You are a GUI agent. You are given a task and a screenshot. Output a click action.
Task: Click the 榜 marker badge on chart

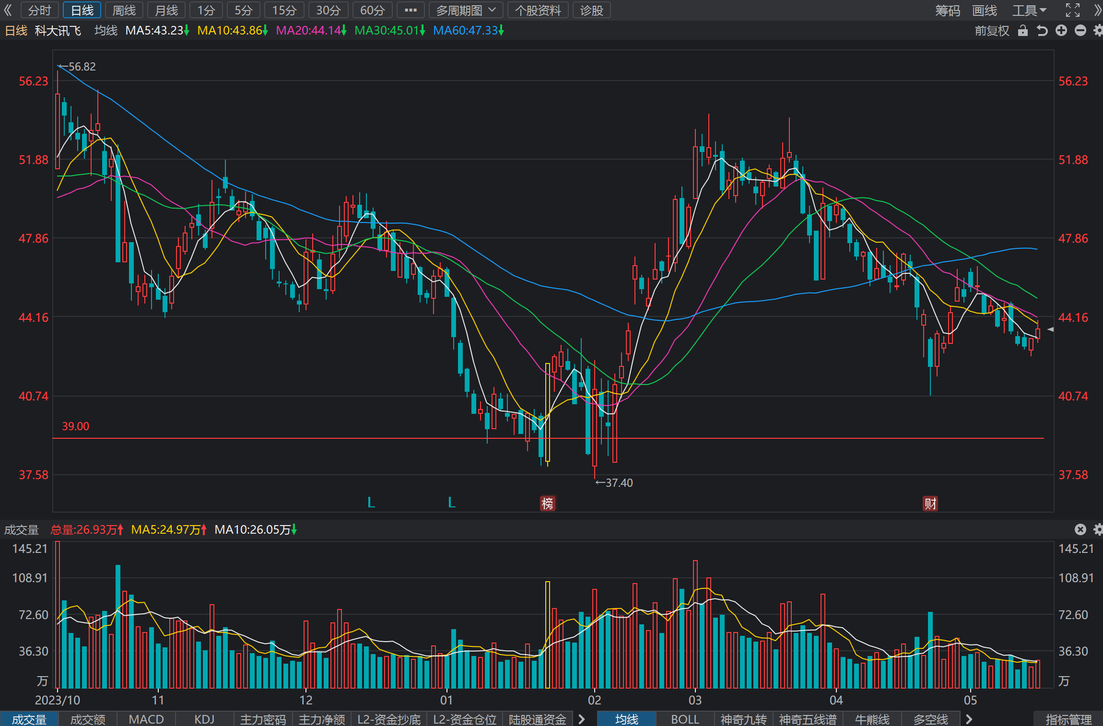pos(547,504)
